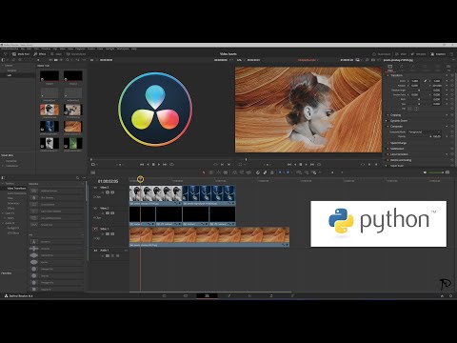Open source viewer mode dropdown at bottom-left
This screenshot has height=343, width=457.
(94, 165)
